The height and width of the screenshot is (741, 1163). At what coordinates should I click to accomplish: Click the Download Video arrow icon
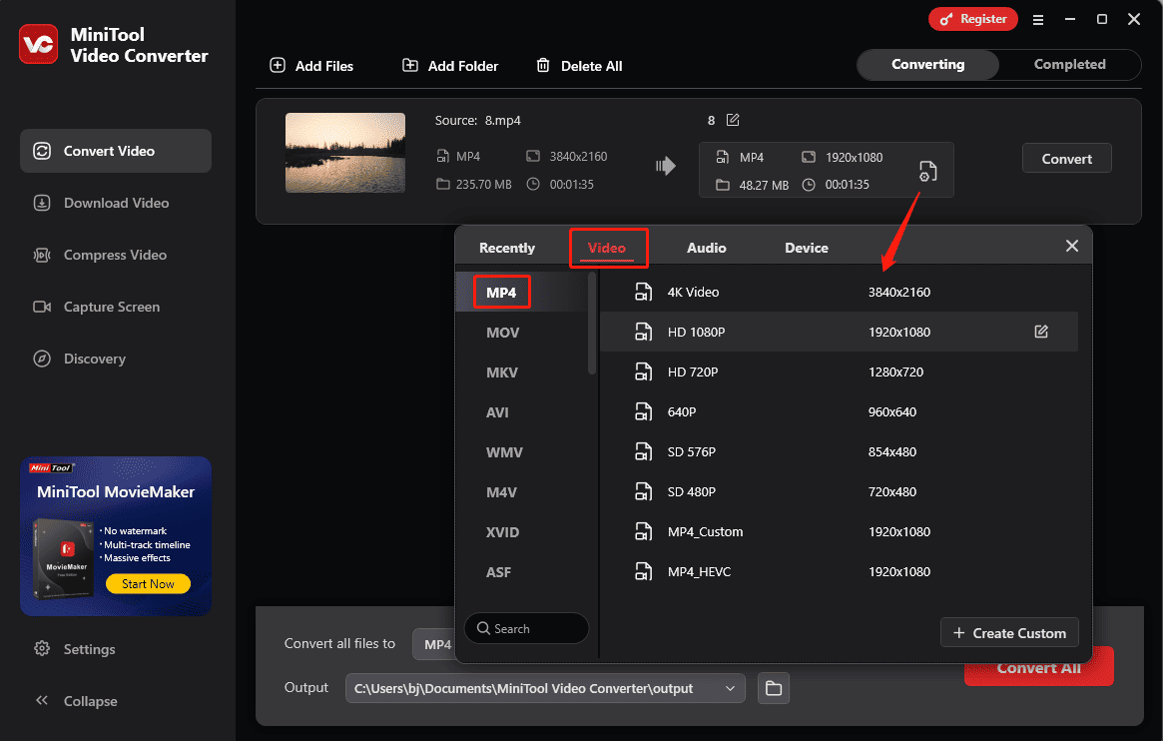(42, 203)
